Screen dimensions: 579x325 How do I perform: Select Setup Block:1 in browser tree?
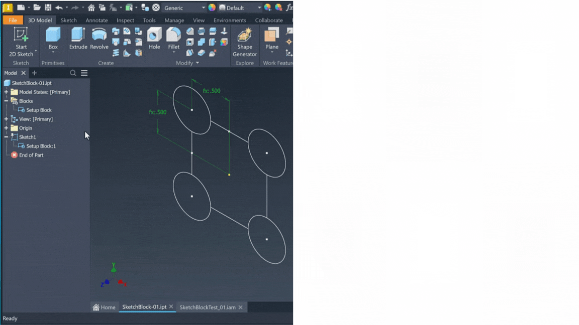click(41, 146)
